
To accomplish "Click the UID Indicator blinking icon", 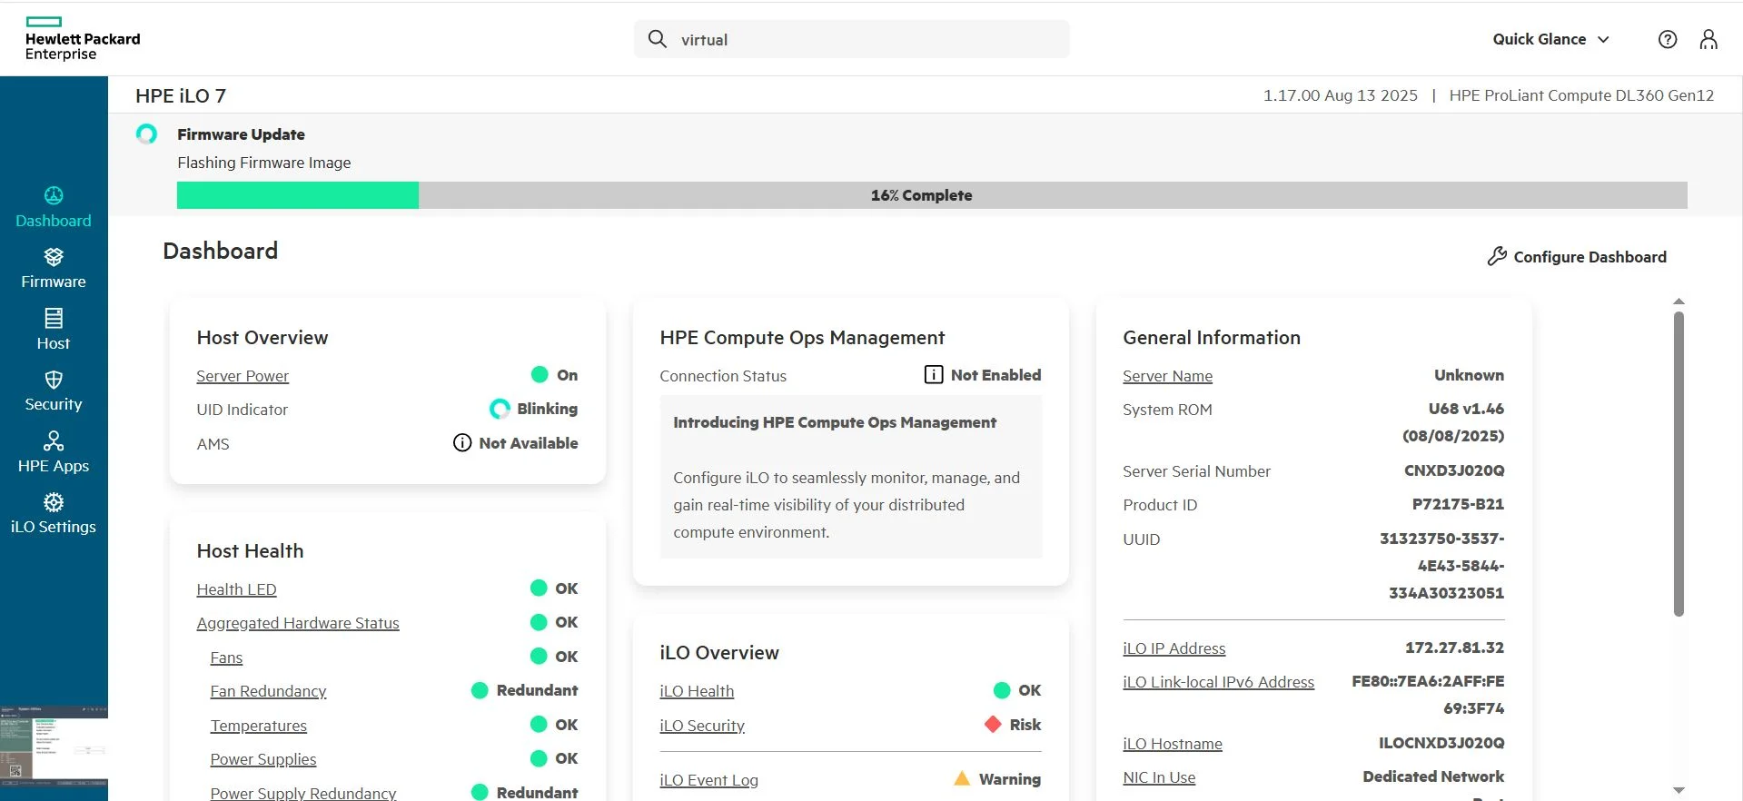I will (x=500, y=409).
